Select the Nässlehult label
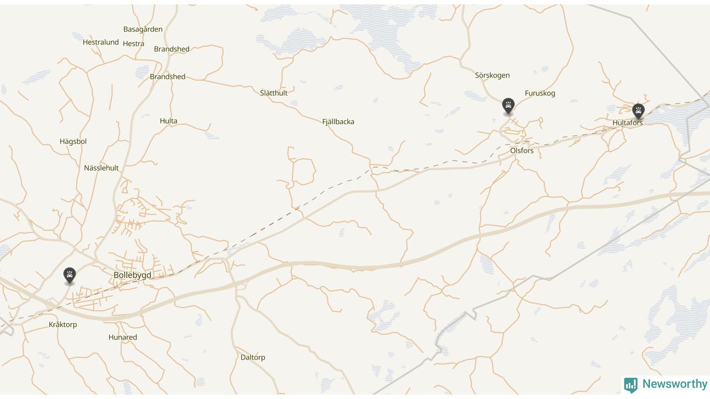 [x=102, y=168]
